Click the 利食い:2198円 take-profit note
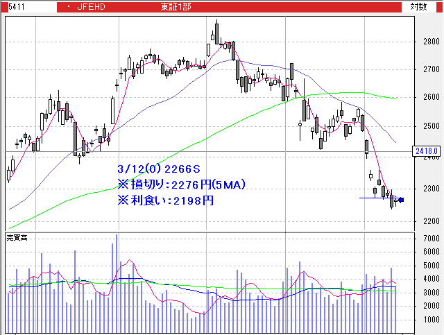 coord(166,200)
